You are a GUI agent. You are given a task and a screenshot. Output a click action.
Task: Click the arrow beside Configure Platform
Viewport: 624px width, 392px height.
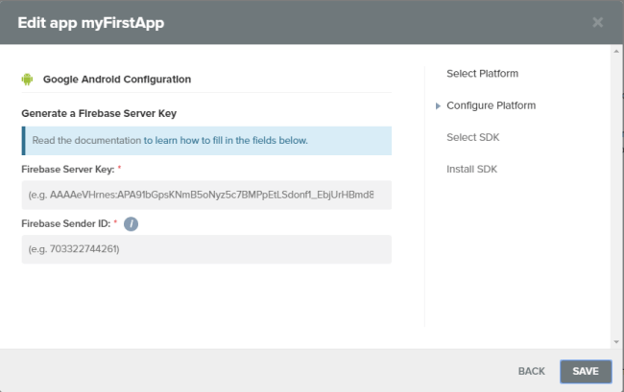pyautogui.click(x=438, y=106)
